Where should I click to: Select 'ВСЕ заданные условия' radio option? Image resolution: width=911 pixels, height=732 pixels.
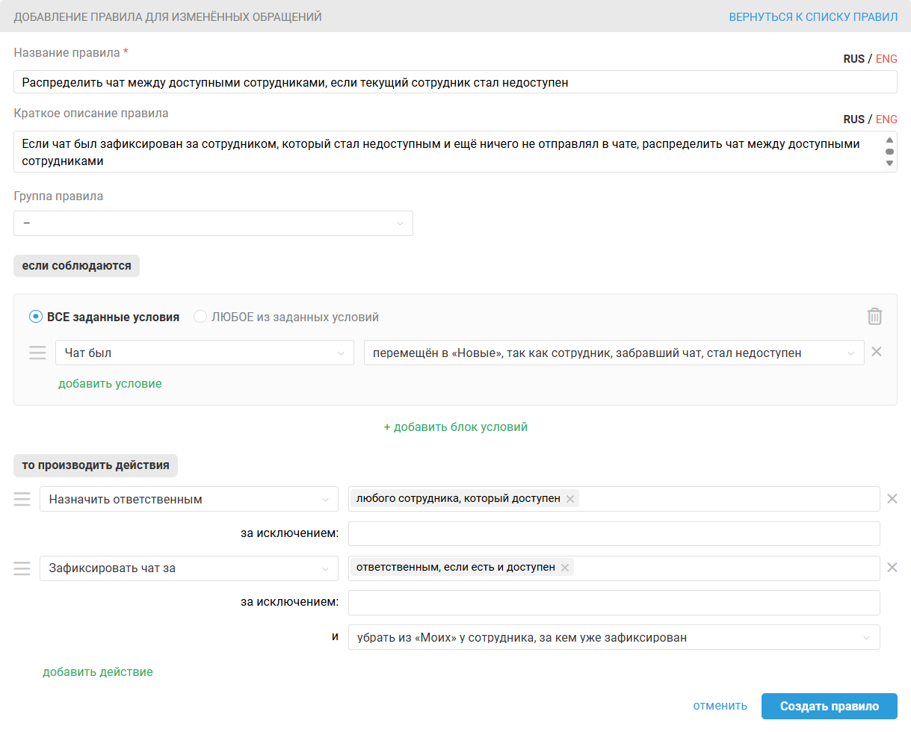click(36, 317)
